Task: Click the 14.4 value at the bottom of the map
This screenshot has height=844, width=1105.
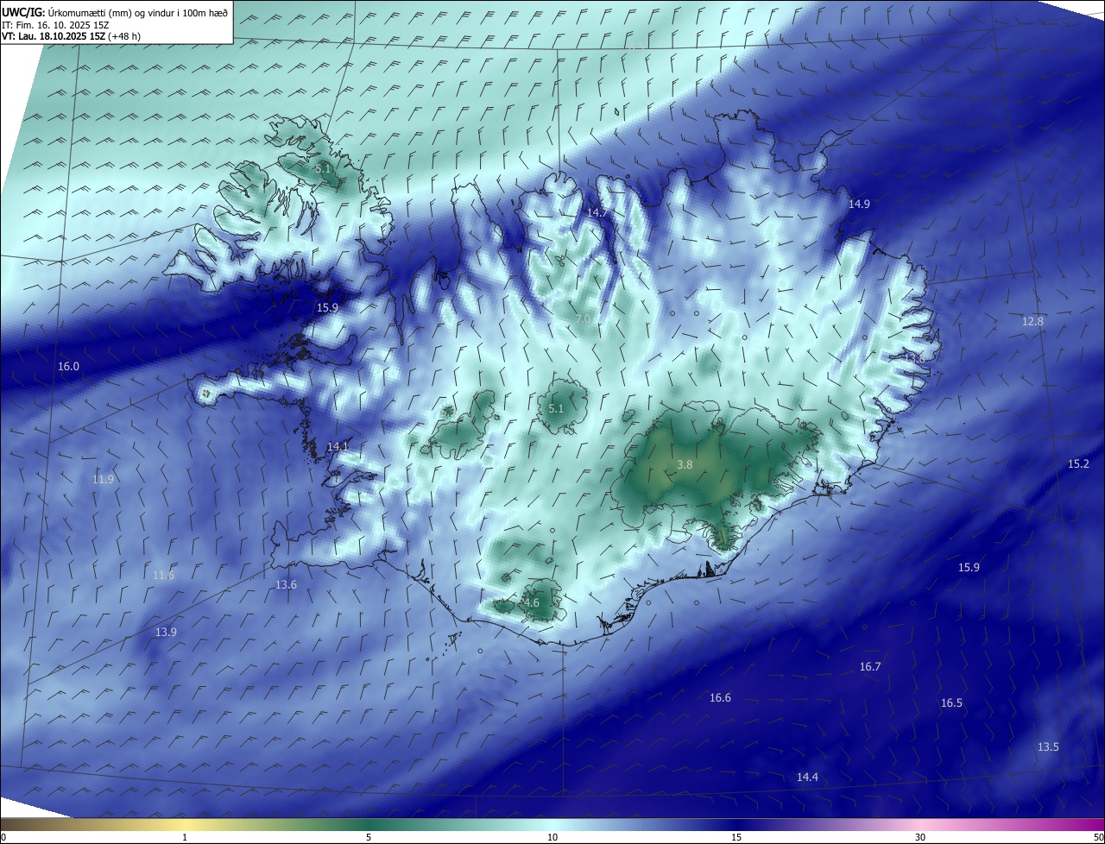Action: 807,777
